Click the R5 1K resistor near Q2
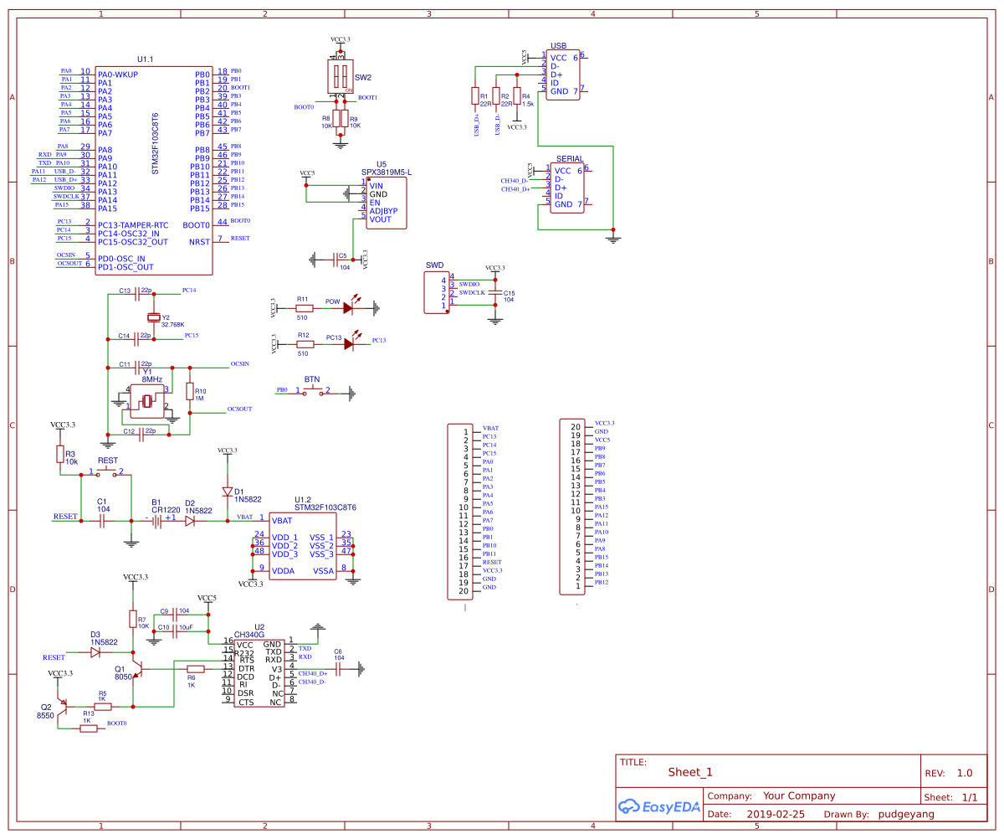 pos(103,707)
